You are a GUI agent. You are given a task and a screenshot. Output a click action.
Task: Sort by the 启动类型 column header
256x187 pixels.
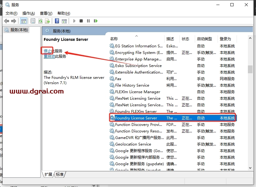pyautogui.click(x=206, y=39)
